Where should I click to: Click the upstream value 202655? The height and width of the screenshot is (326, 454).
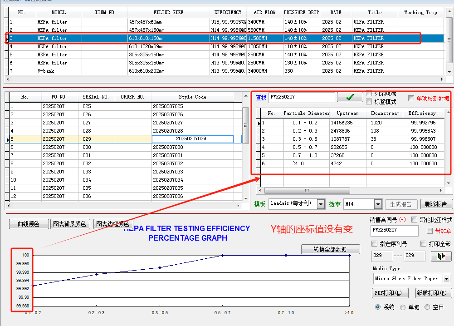[348, 147]
